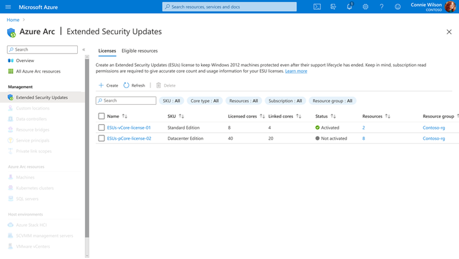
Task: Open the Resources : All filter
Action: tap(244, 101)
